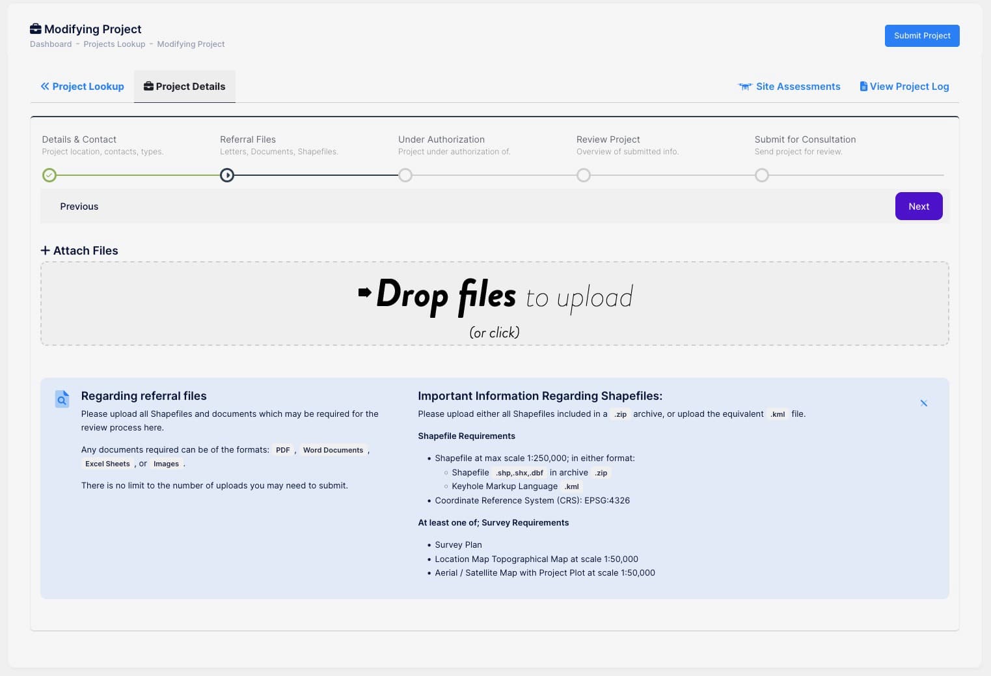Go back to Project Lookup tab

(83, 87)
